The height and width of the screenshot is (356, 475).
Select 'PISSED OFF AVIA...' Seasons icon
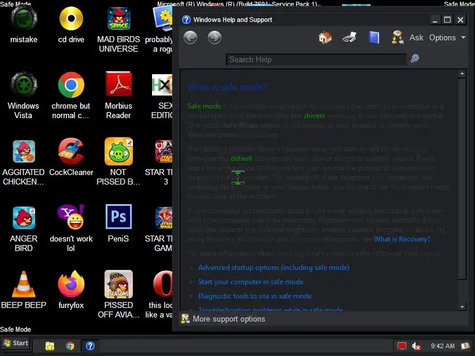click(x=118, y=284)
